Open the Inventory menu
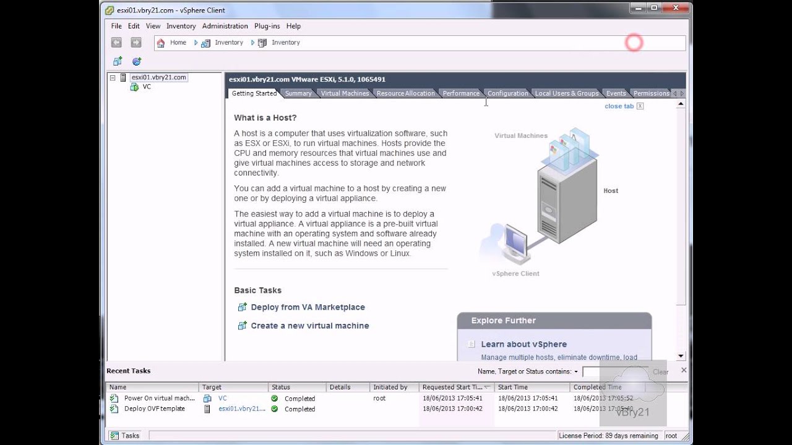The height and width of the screenshot is (445, 792). (181, 26)
